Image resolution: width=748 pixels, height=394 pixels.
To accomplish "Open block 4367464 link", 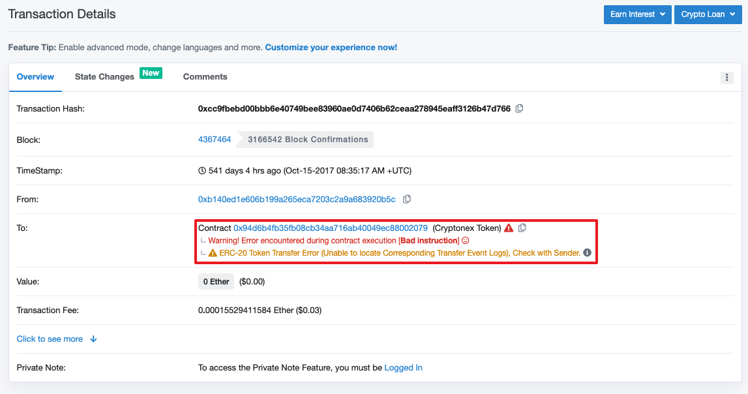I will pyautogui.click(x=215, y=140).
